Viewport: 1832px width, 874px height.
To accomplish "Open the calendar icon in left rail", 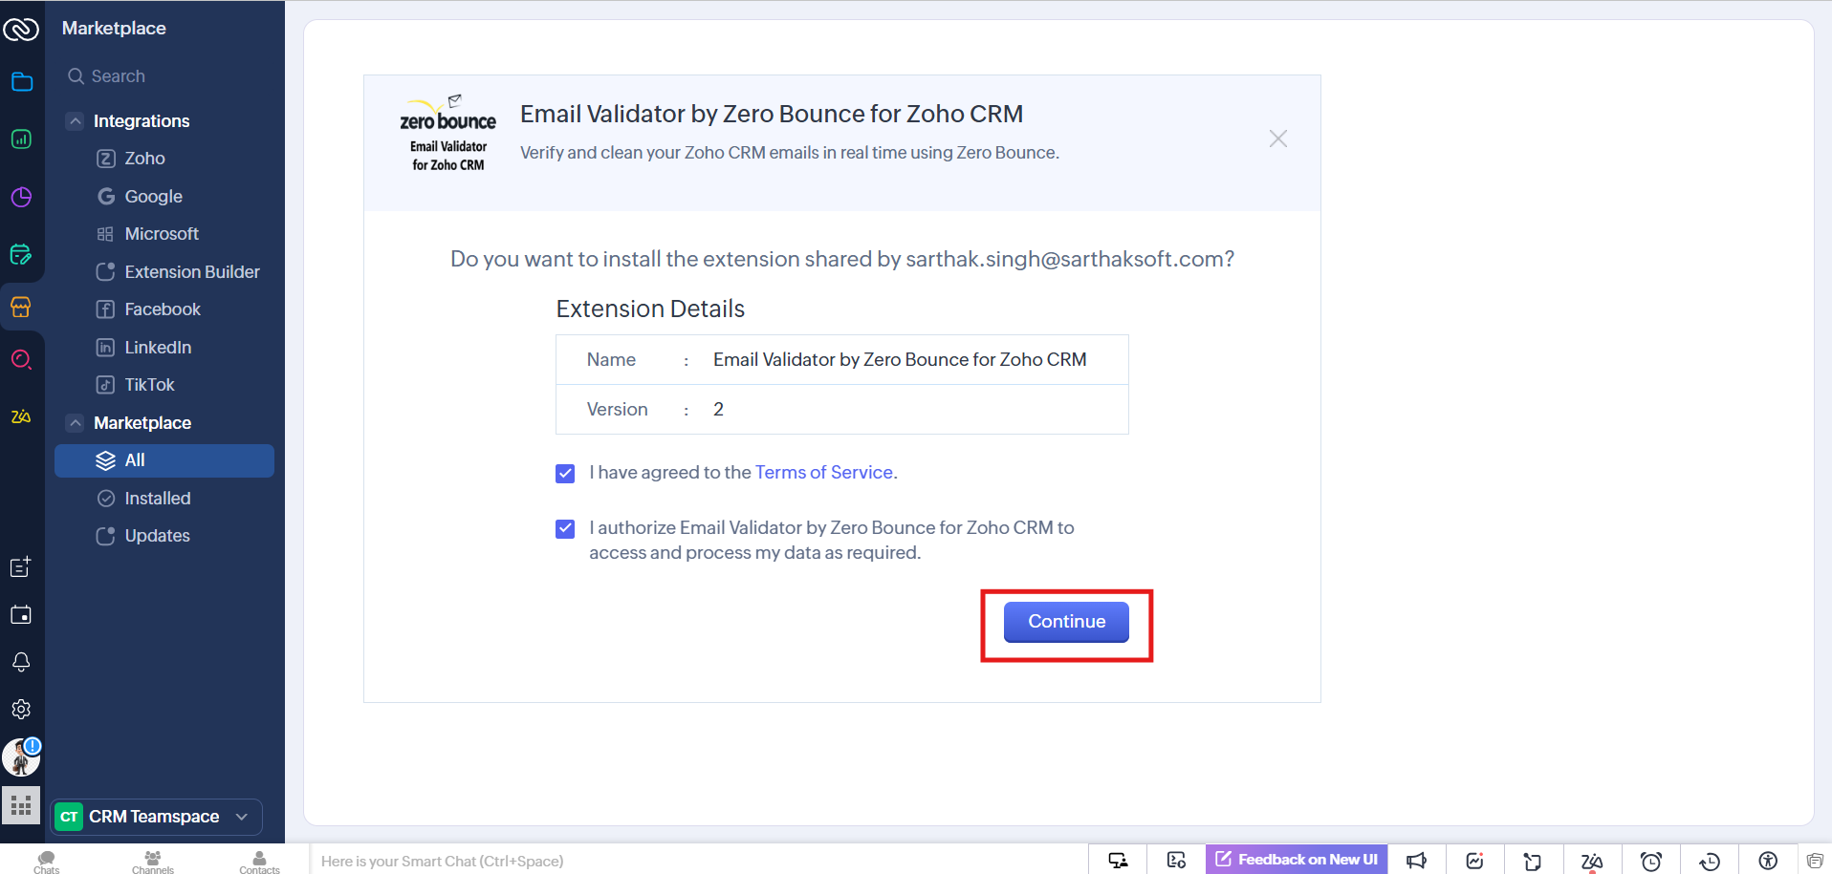I will 21,614.
